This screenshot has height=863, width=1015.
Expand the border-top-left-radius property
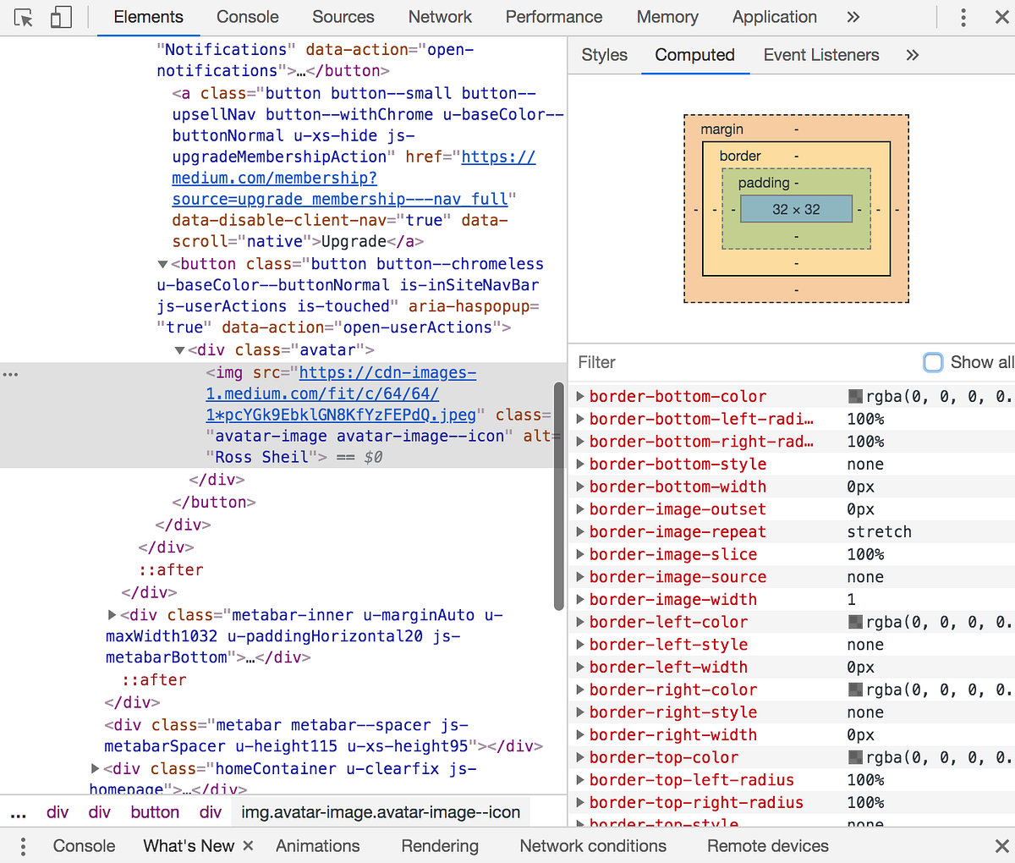[x=580, y=780]
